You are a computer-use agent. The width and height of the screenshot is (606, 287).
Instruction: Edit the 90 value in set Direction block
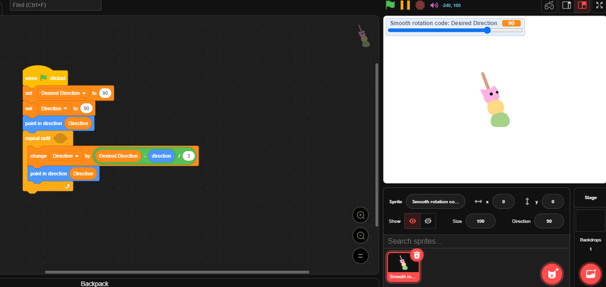[87, 108]
